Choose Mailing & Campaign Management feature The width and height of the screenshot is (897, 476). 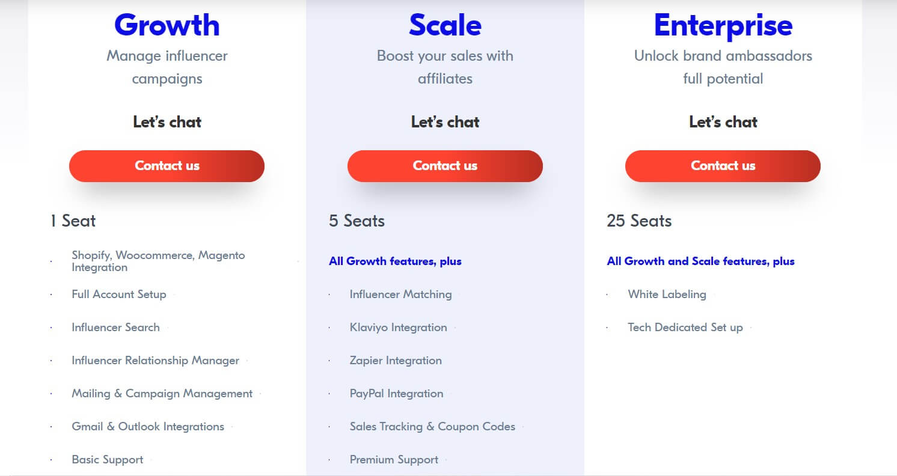tap(162, 394)
